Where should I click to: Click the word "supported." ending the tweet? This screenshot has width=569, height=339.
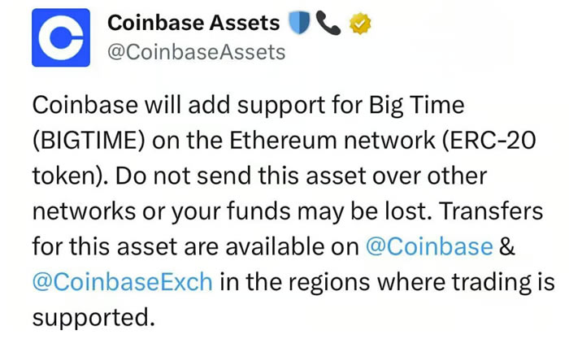click(x=94, y=318)
